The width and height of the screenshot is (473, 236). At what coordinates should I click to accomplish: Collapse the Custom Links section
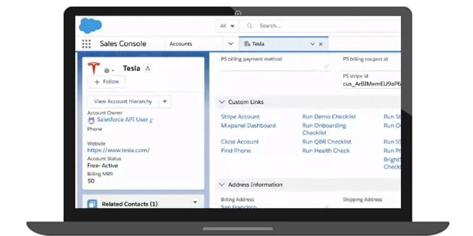tap(222, 102)
